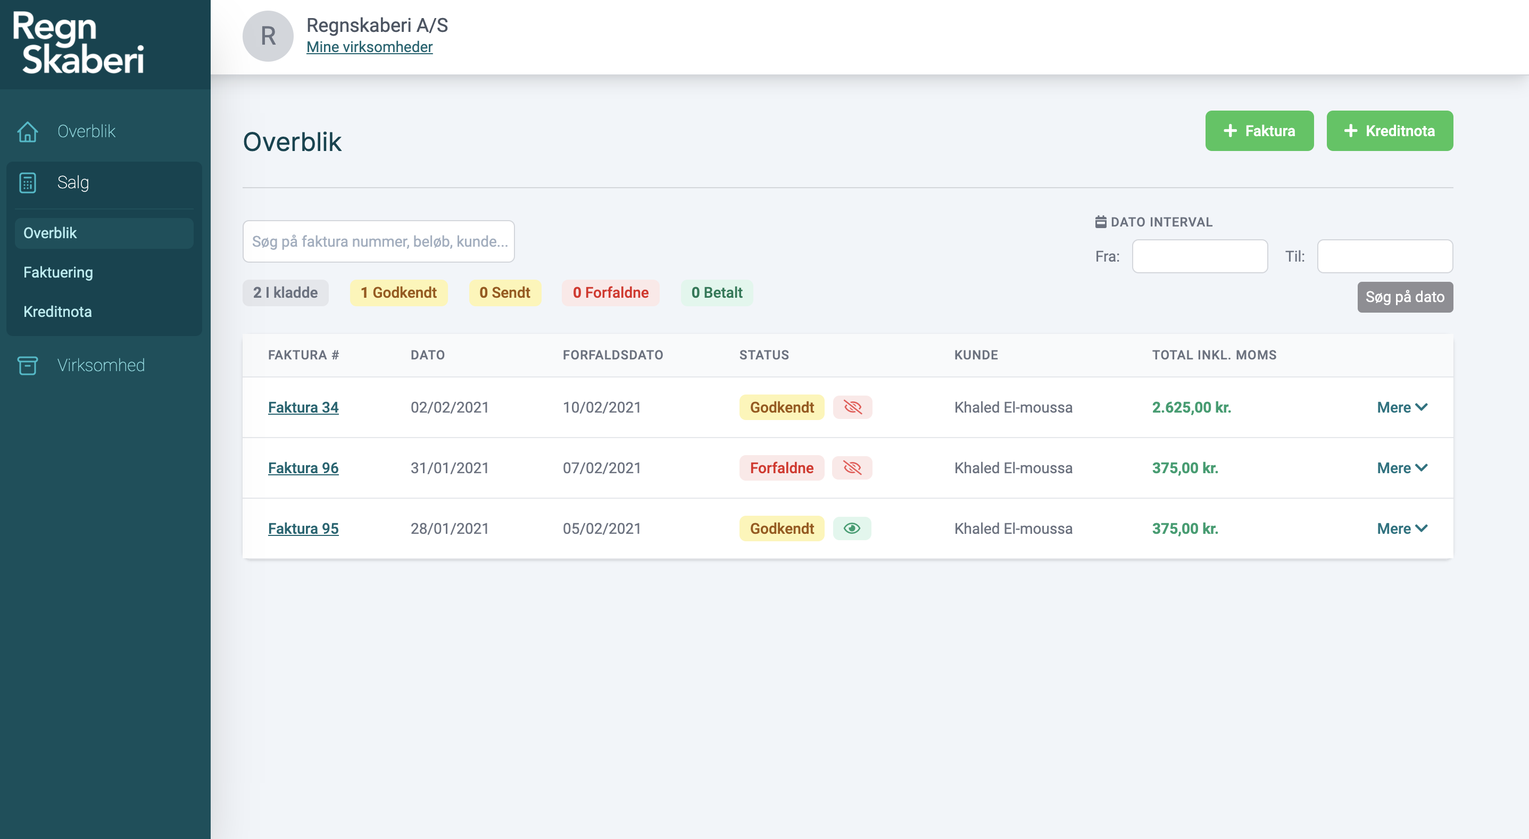Open Faktuering in the sidebar submenu

[x=58, y=272]
